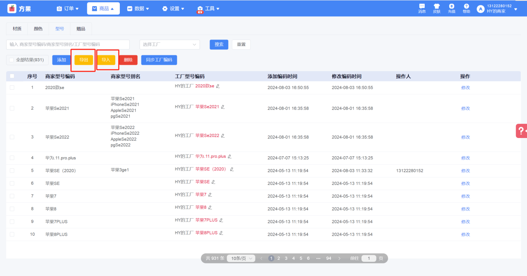Go to page 2 in pagination
Viewport: 527px width, 276px height.
(x=279, y=259)
